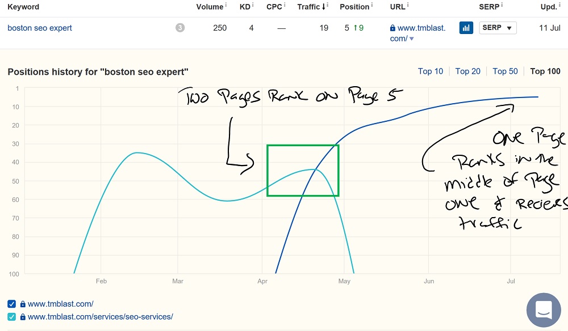Uncheck the seo-services URL series checkbox
Image resolution: width=568 pixels, height=331 pixels.
11,317
